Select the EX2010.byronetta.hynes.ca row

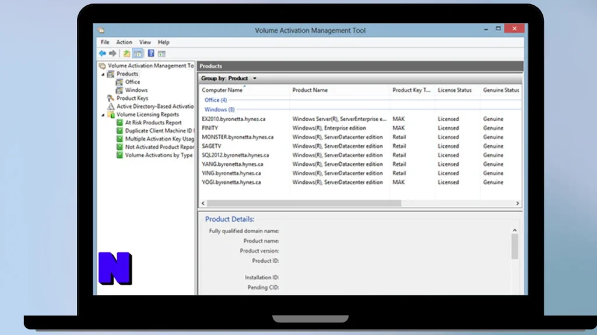coord(360,119)
